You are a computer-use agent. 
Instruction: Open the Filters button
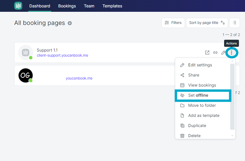(173, 23)
